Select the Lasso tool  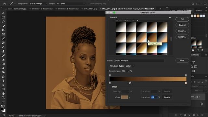click(3, 22)
